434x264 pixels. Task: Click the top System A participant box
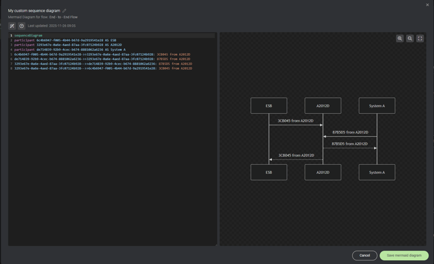click(376, 106)
